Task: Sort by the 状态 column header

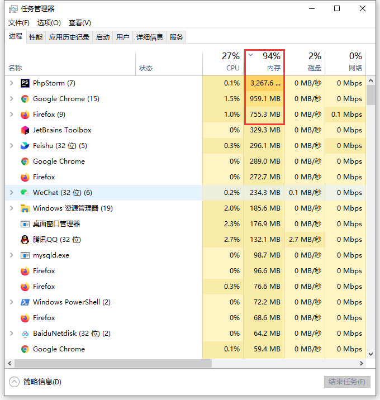Action: [x=169, y=62]
